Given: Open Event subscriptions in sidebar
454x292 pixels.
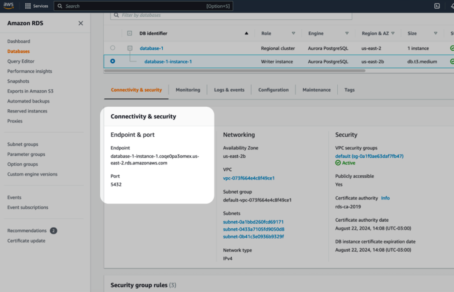Looking at the screenshot, I should (28, 207).
